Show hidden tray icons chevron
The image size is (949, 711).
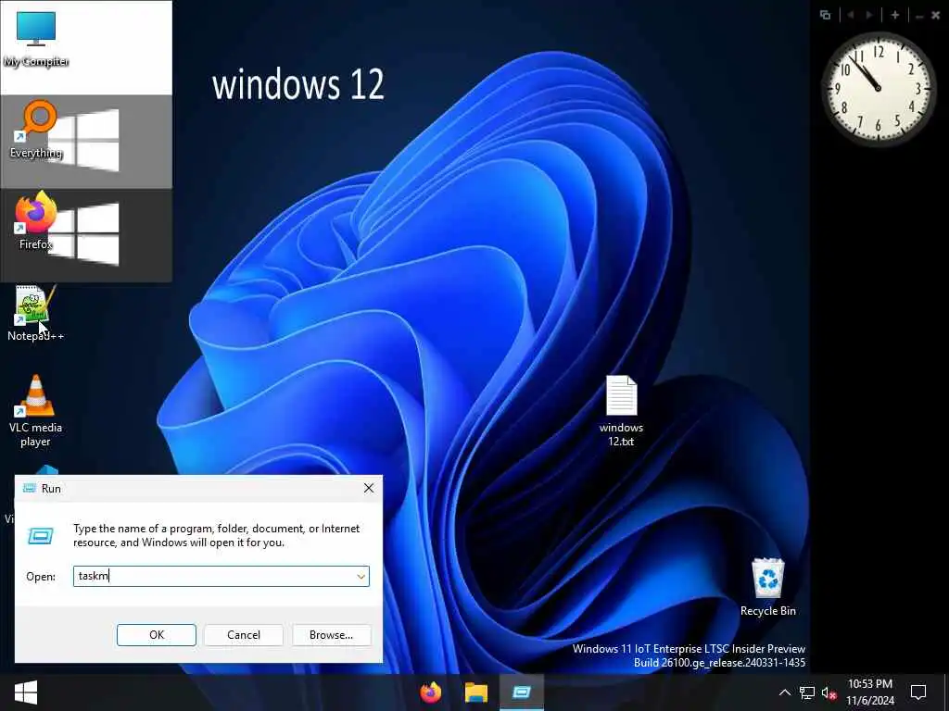pos(784,692)
